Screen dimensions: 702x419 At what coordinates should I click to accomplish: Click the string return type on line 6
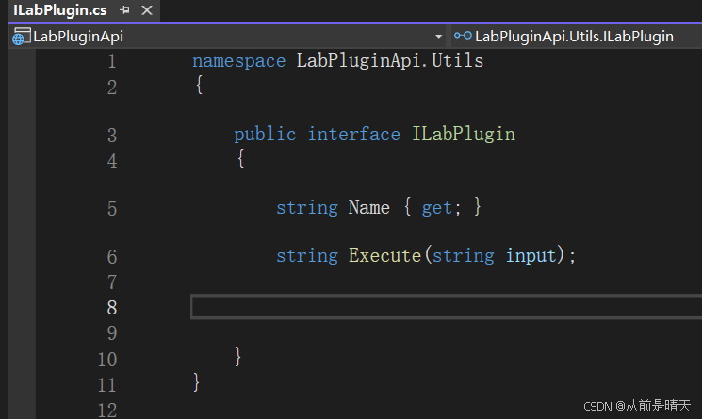tap(307, 256)
